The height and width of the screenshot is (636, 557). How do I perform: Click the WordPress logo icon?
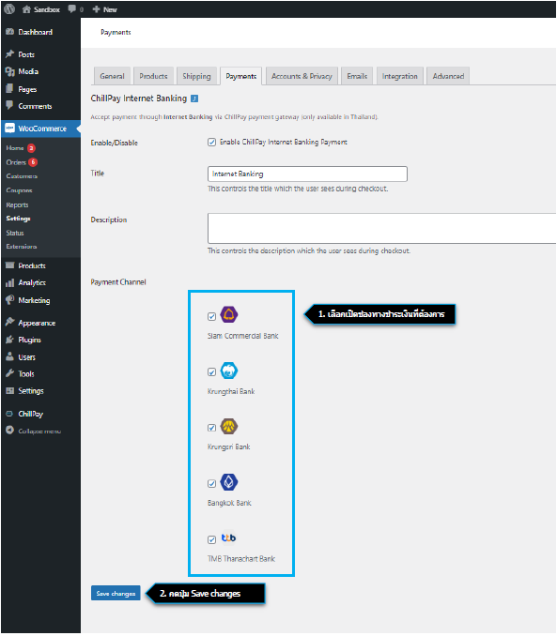click(x=9, y=9)
